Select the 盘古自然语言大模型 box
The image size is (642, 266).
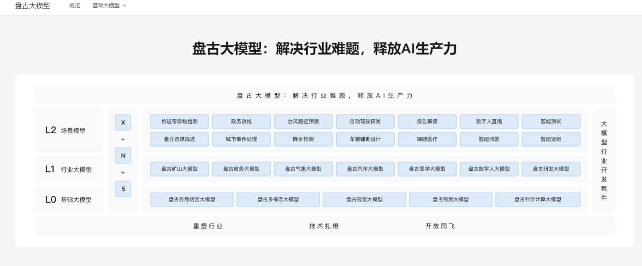pos(192,199)
